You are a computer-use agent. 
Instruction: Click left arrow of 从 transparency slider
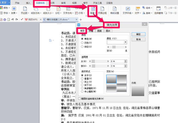pyautogui.click(x=90, y=61)
